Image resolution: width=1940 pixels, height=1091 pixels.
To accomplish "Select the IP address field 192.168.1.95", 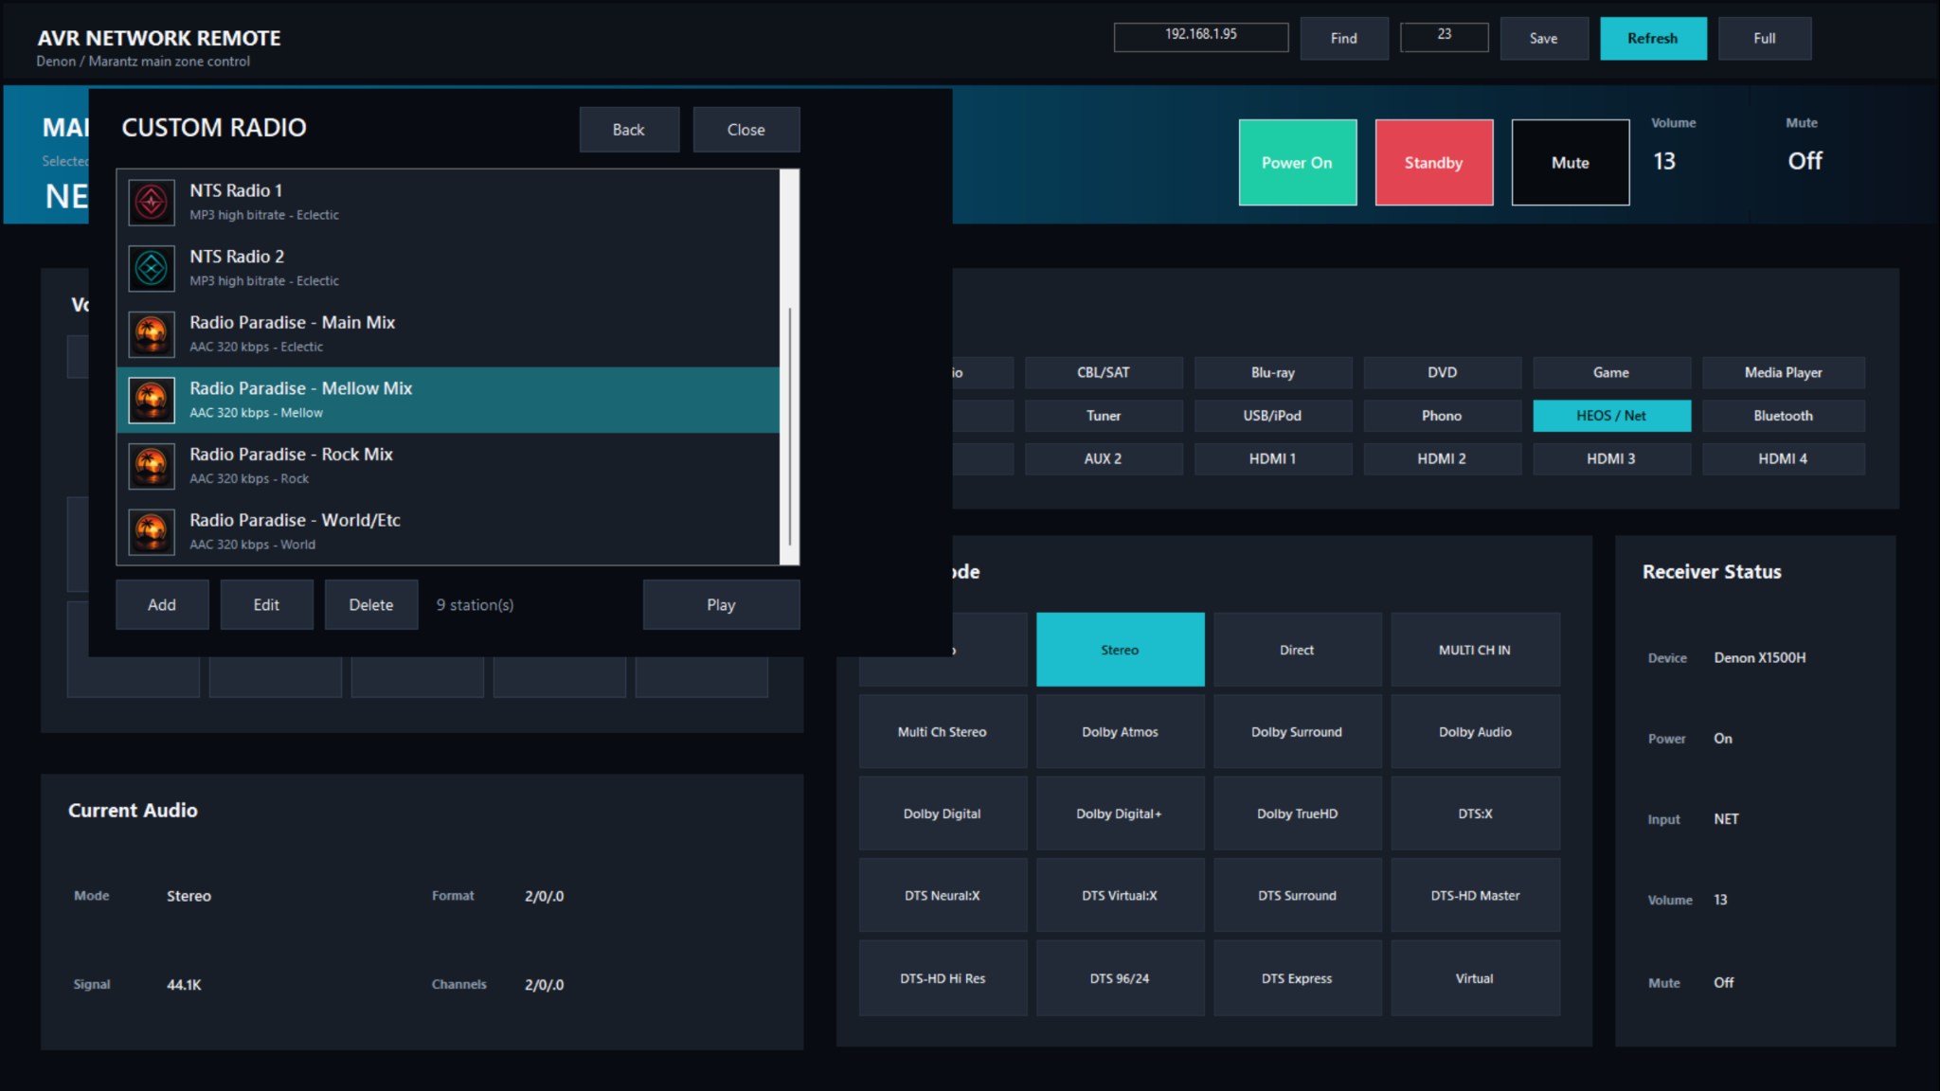I will pos(1201,37).
